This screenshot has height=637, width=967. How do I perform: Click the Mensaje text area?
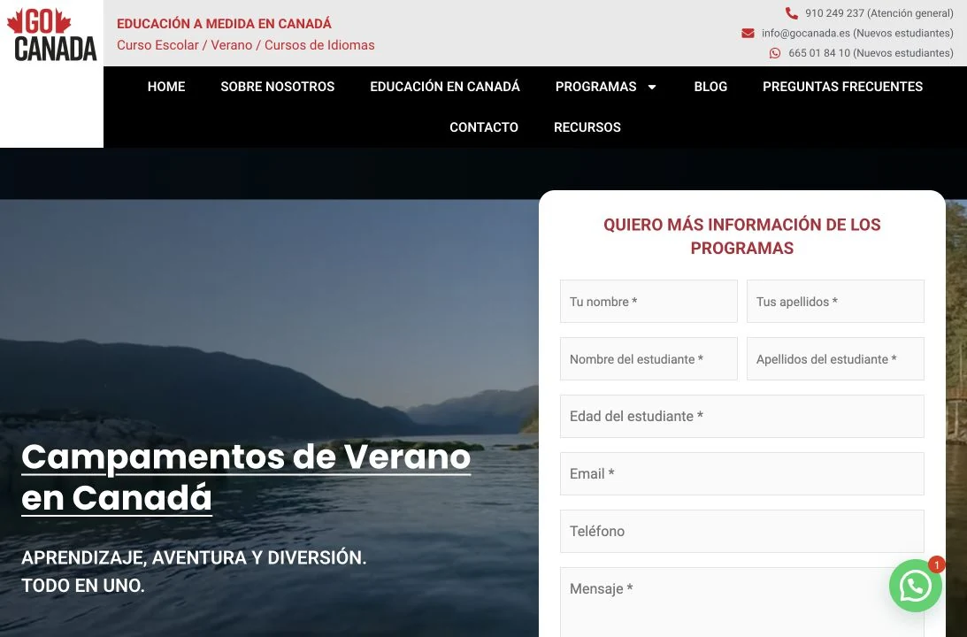point(742,602)
